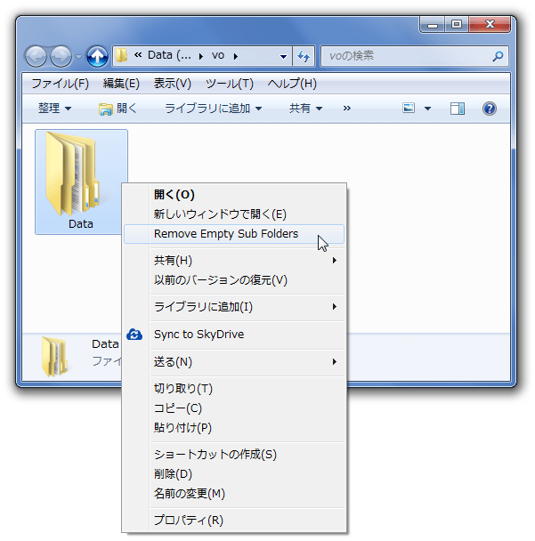Change view with the view icon

(409, 108)
